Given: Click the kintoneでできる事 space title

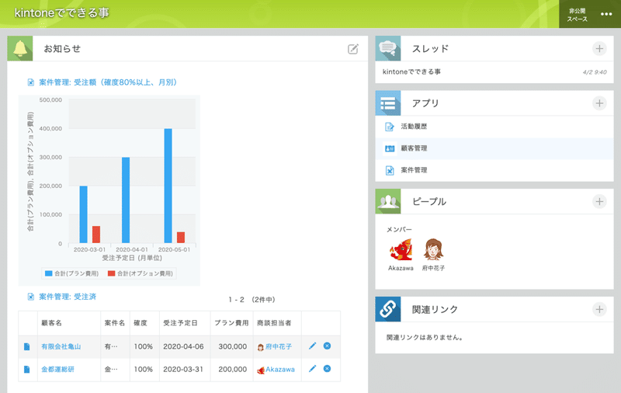Looking at the screenshot, I should [62, 13].
